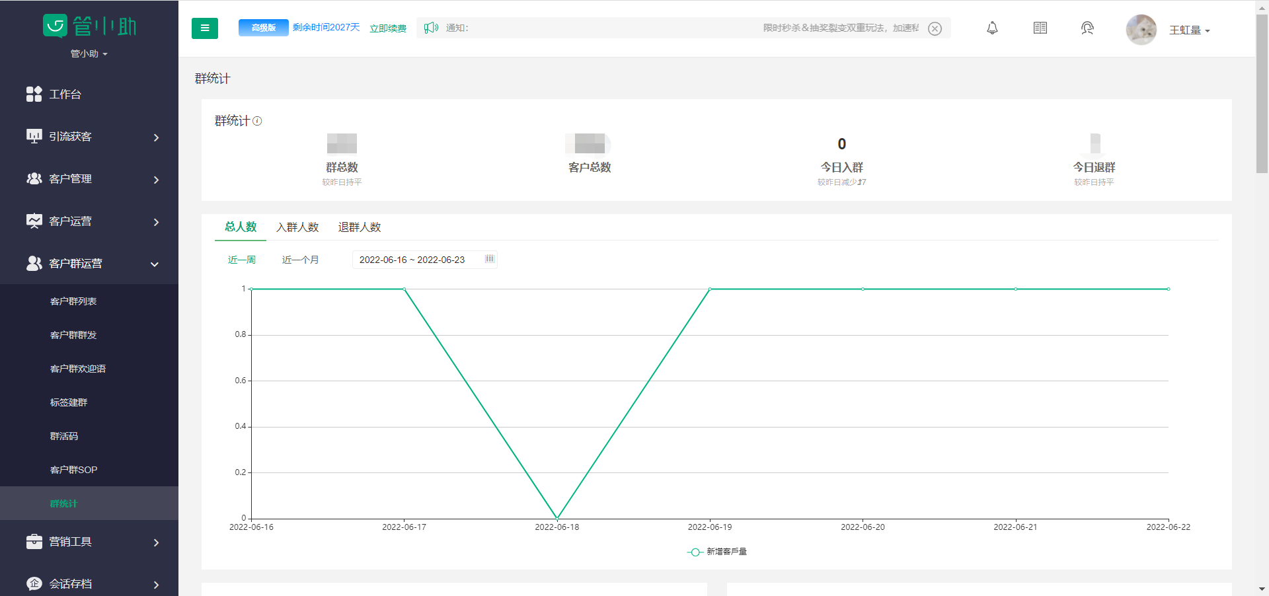The width and height of the screenshot is (1269, 596).
Task: Open 群活码 submenu item
Action: click(64, 436)
